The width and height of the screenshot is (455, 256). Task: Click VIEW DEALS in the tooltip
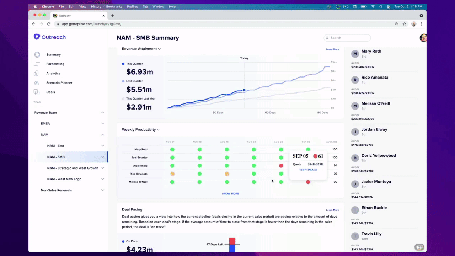click(x=308, y=170)
